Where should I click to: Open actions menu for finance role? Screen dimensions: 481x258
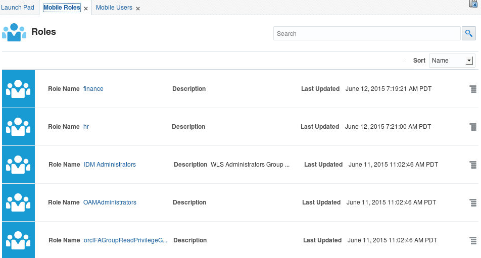click(473, 89)
